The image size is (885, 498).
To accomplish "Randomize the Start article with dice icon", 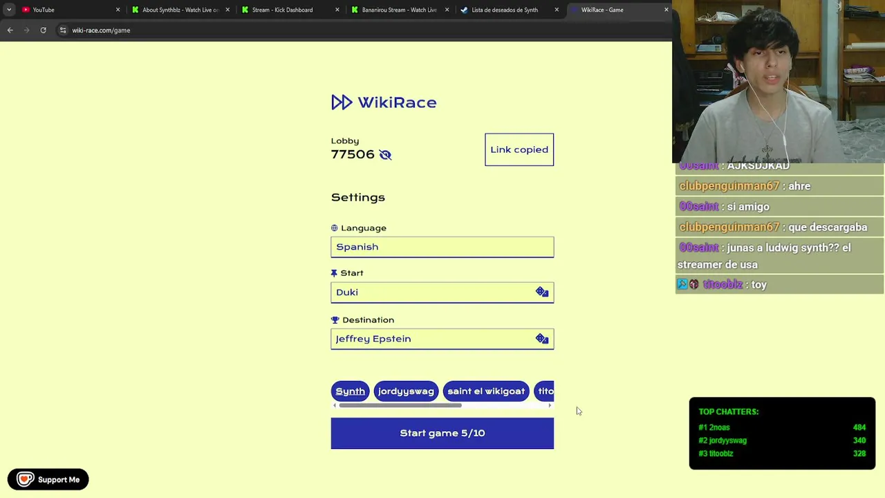I will tap(542, 293).
